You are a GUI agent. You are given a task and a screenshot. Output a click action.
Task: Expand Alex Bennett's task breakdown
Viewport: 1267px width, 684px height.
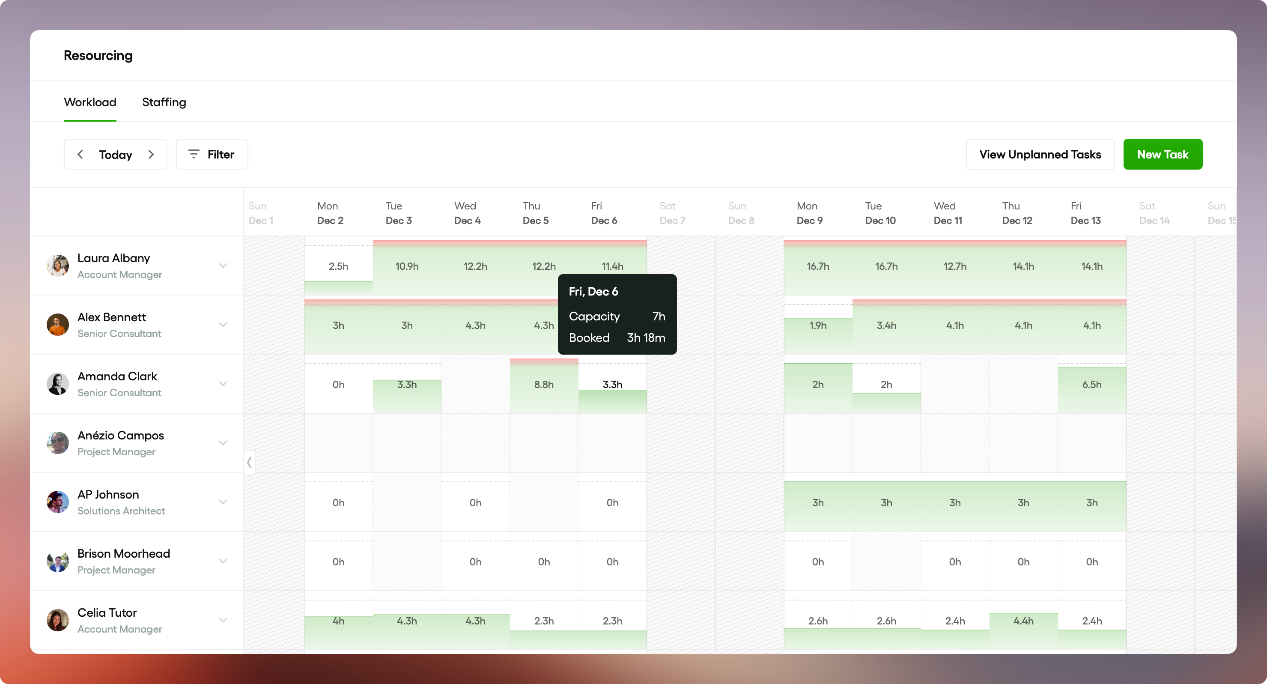coord(223,325)
